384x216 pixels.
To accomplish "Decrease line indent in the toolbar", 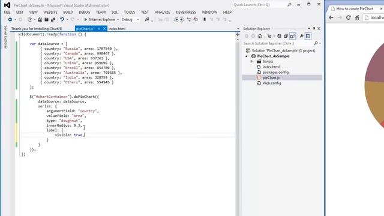I will point(176,19).
